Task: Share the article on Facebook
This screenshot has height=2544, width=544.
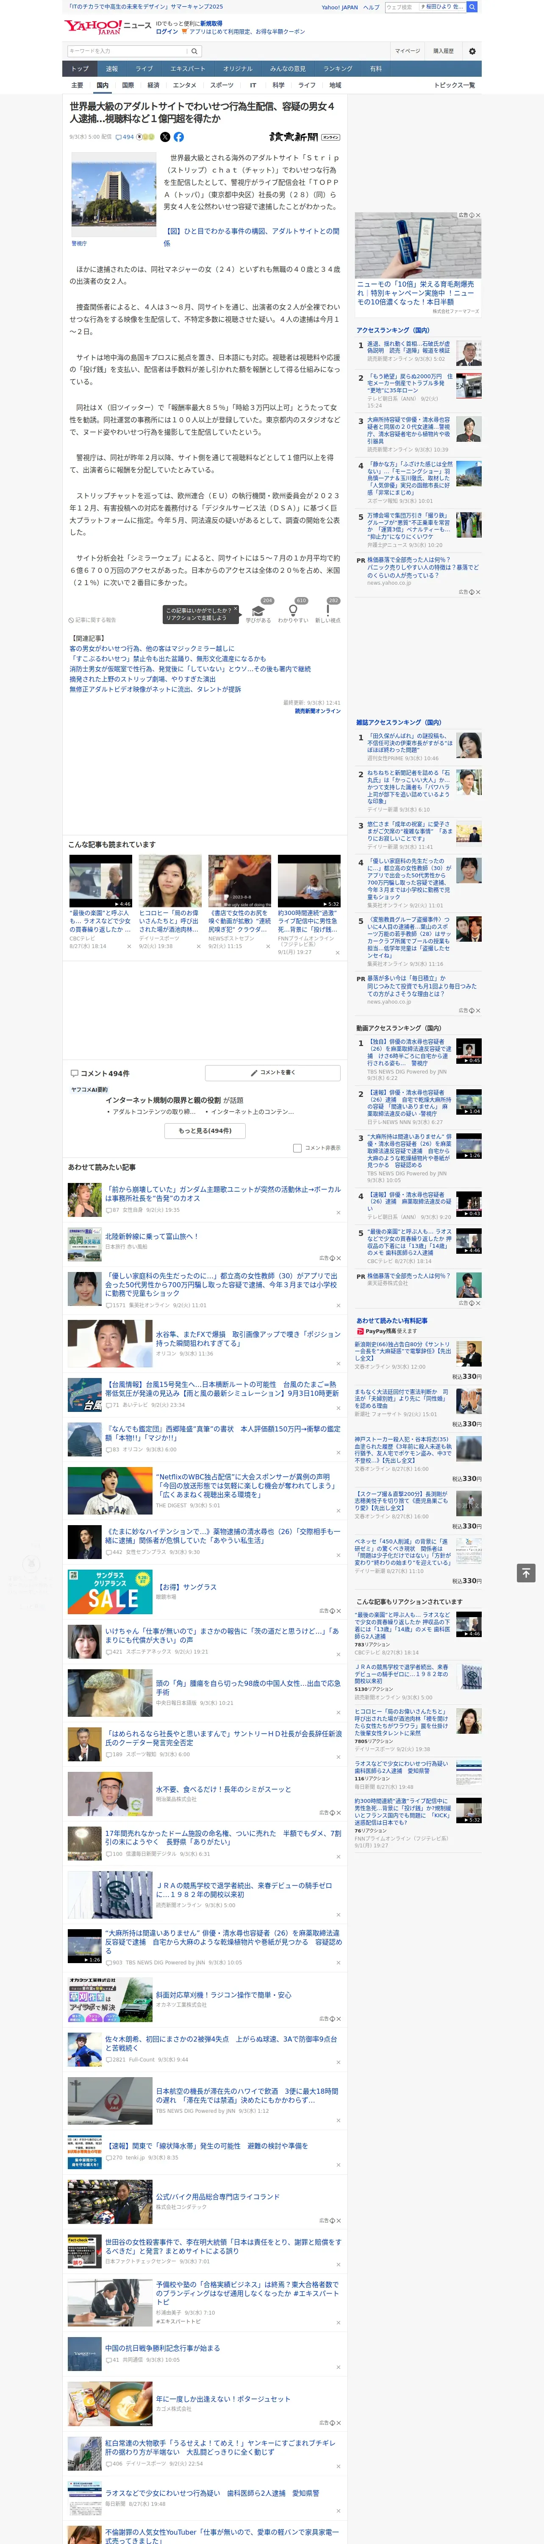Action: (x=179, y=137)
